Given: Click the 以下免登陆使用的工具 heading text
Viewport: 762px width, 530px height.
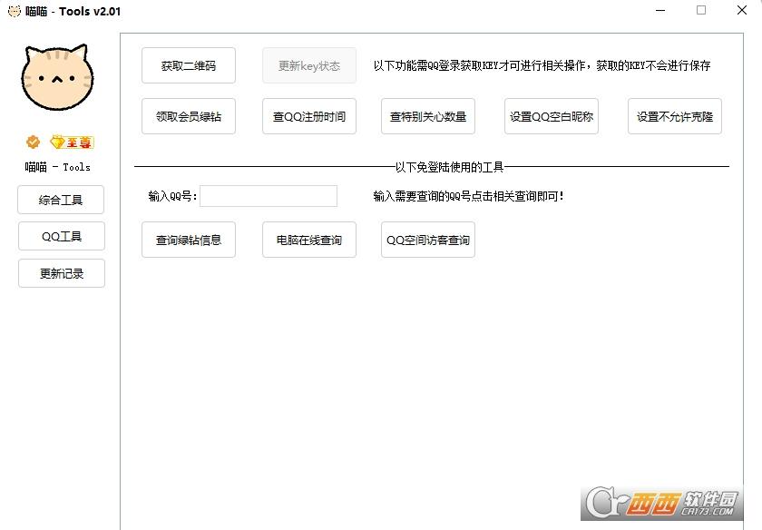Looking at the screenshot, I should point(450,167).
